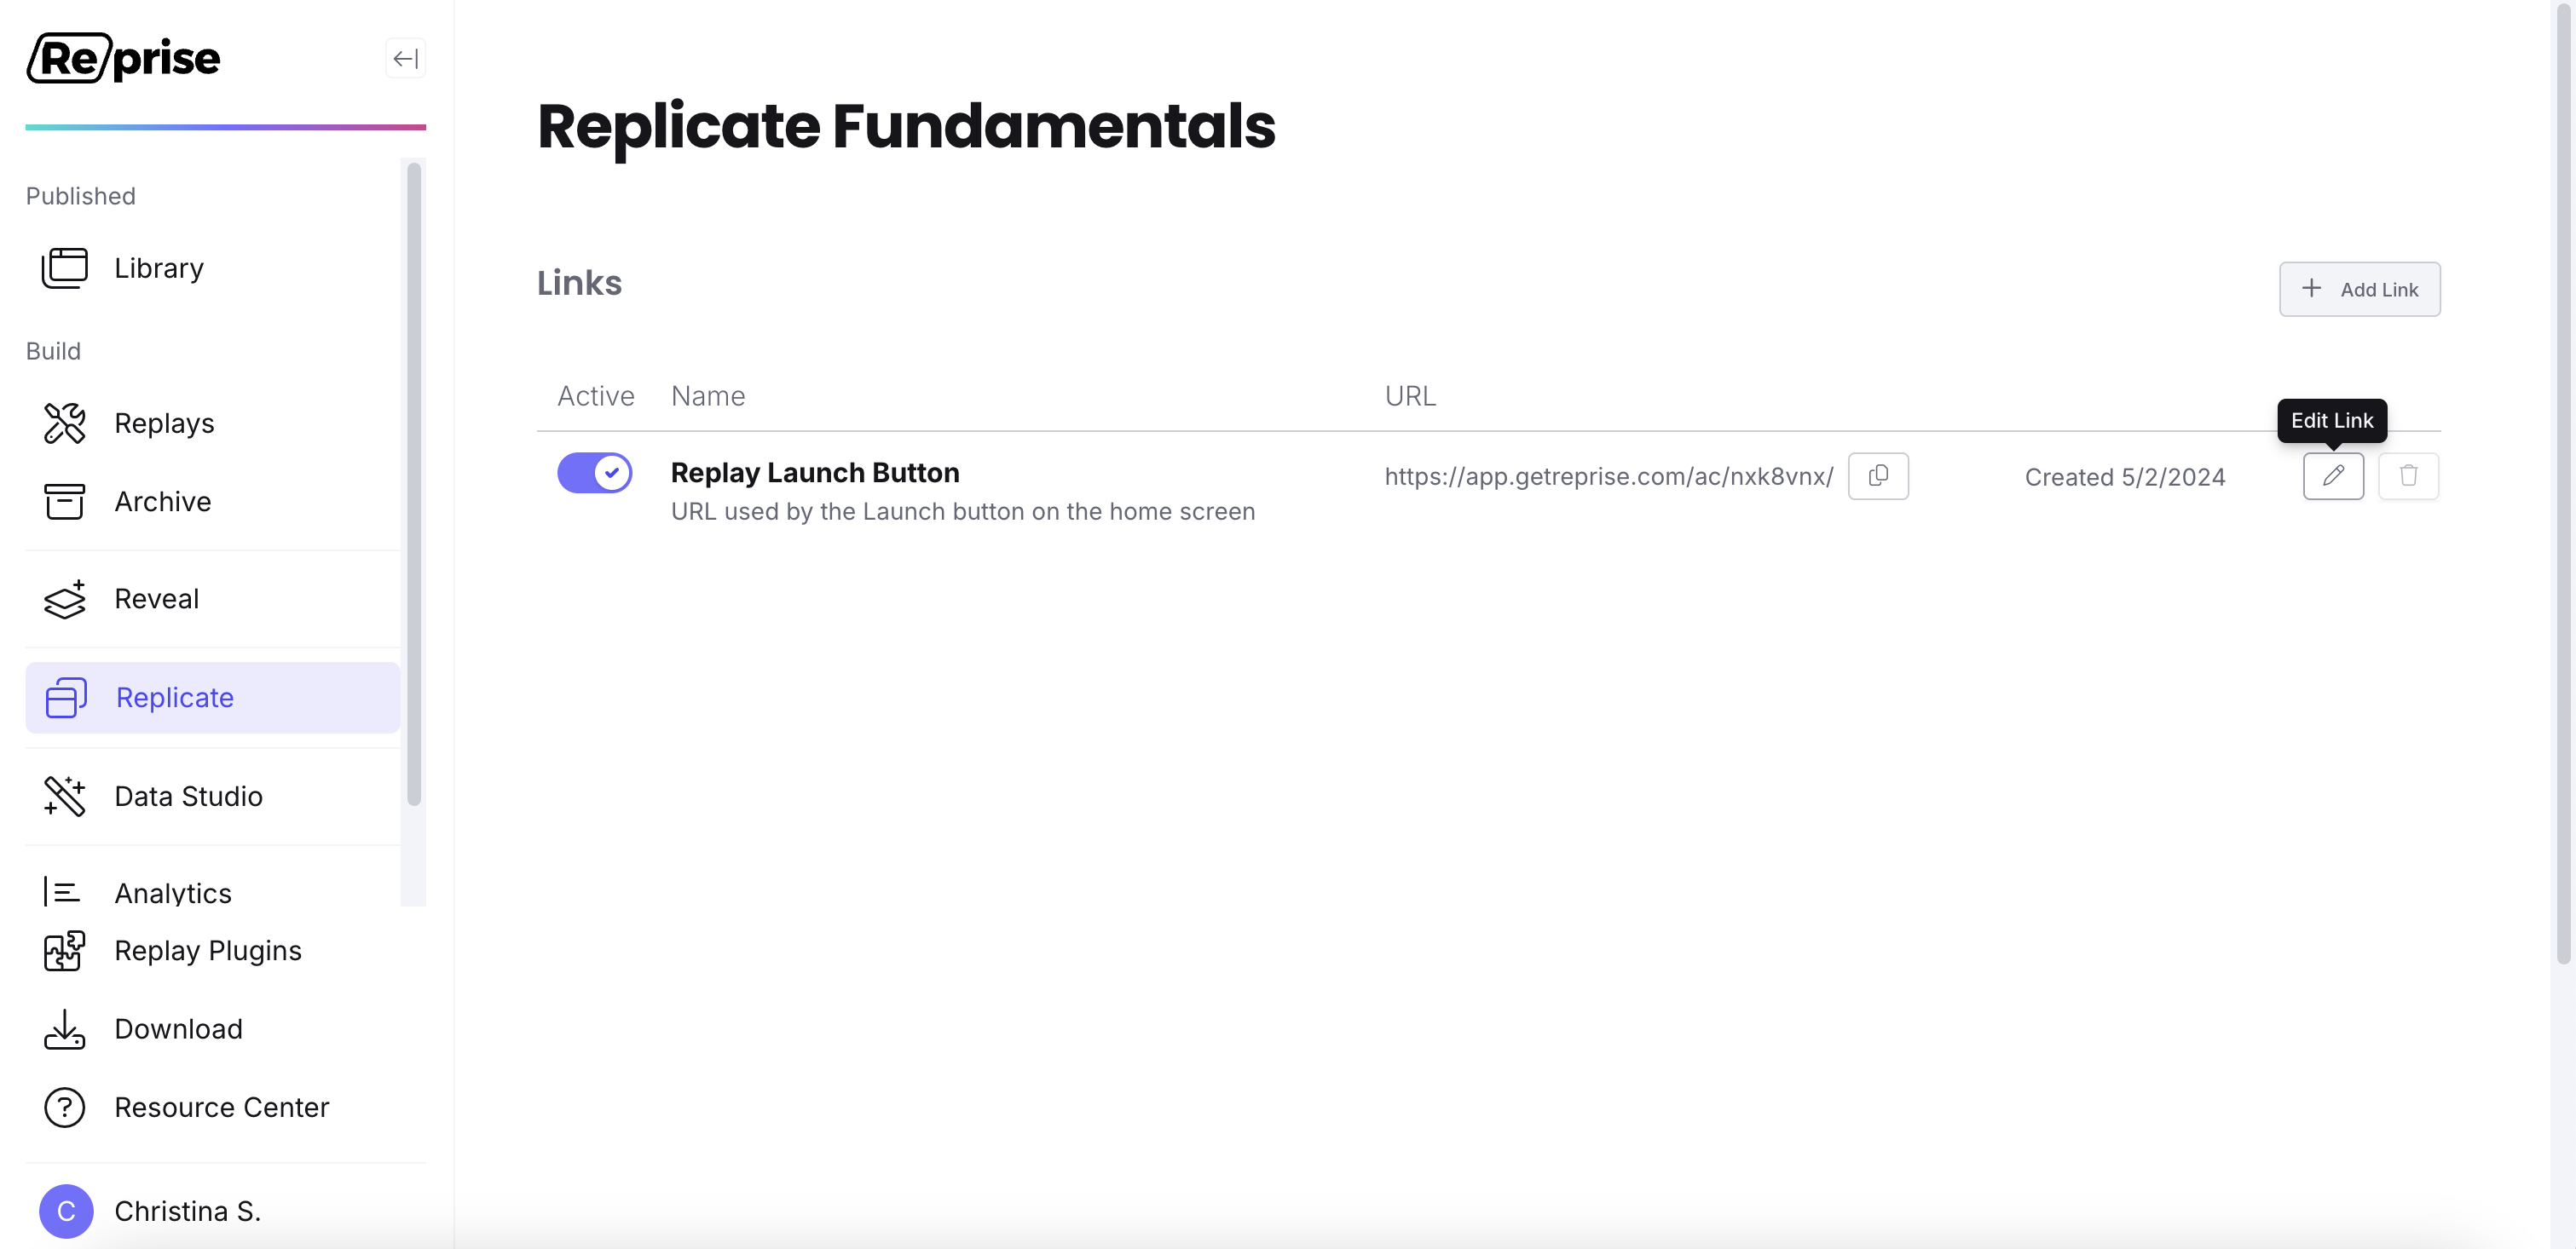Open Data Studio
Image resolution: width=2576 pixels, height=1249 pixels.
coord(213,797)
